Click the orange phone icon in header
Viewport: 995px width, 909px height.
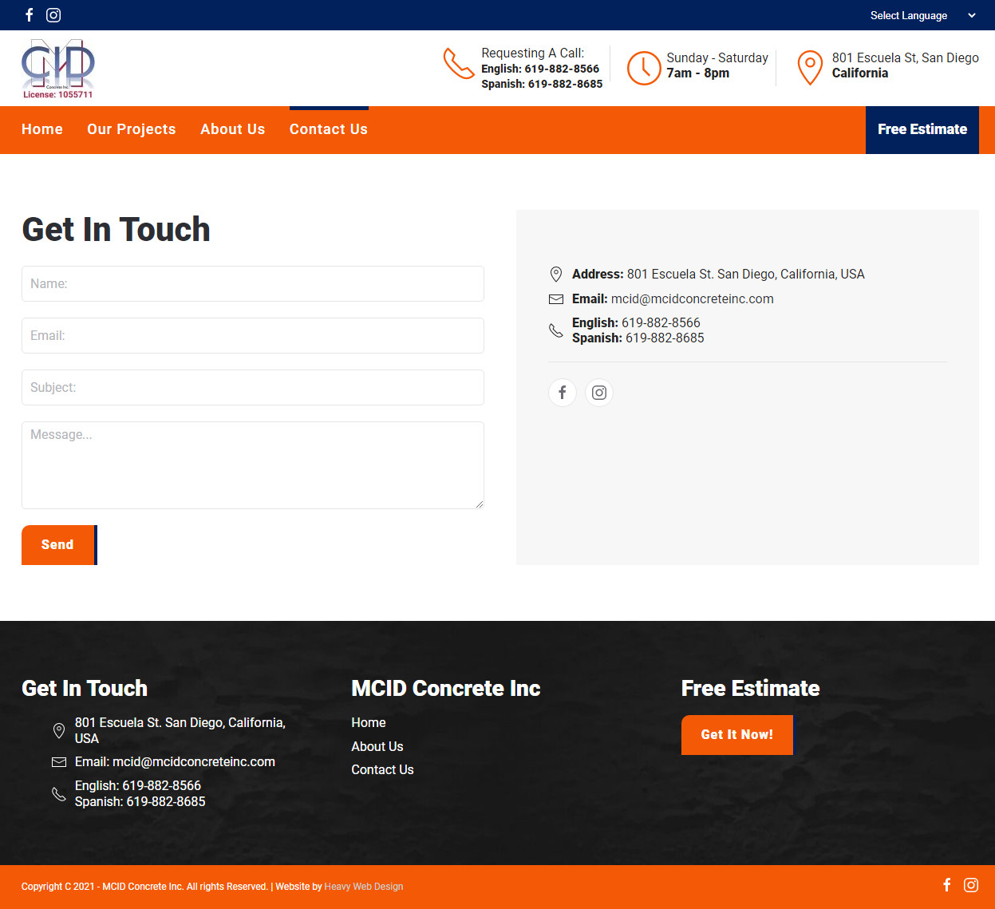pyautogui.click(x=459, y=64)
